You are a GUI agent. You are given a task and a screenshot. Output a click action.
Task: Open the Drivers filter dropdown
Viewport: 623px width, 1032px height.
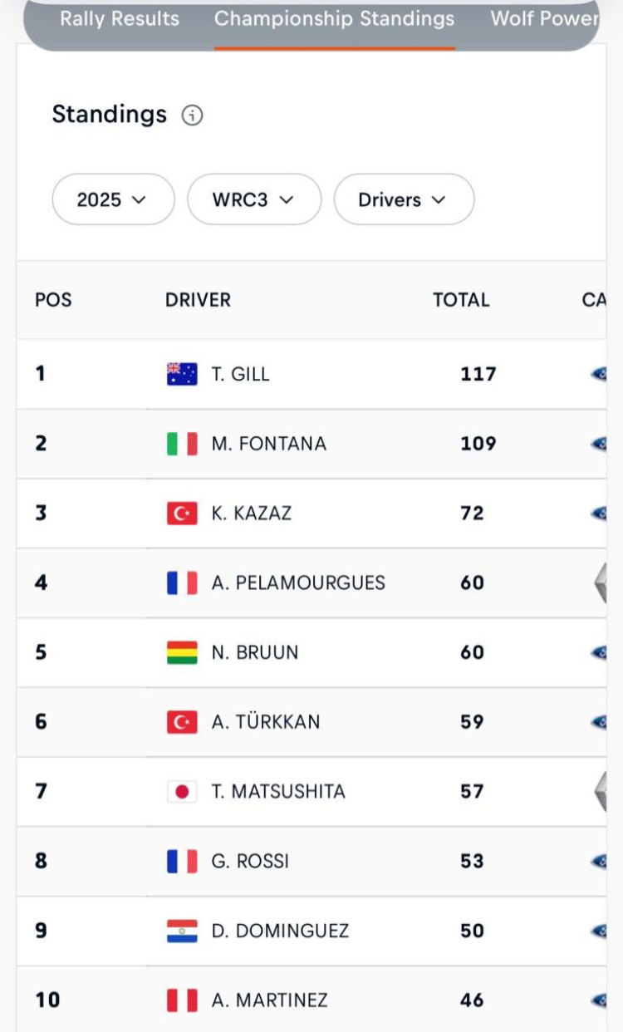pos(404,199)
